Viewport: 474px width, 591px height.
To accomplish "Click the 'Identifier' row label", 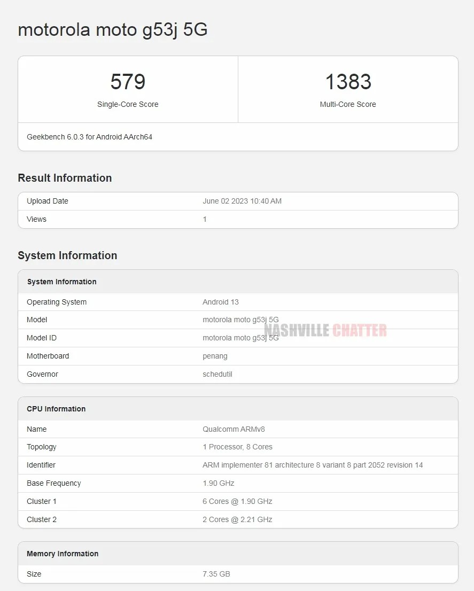I will pos(41,465).
